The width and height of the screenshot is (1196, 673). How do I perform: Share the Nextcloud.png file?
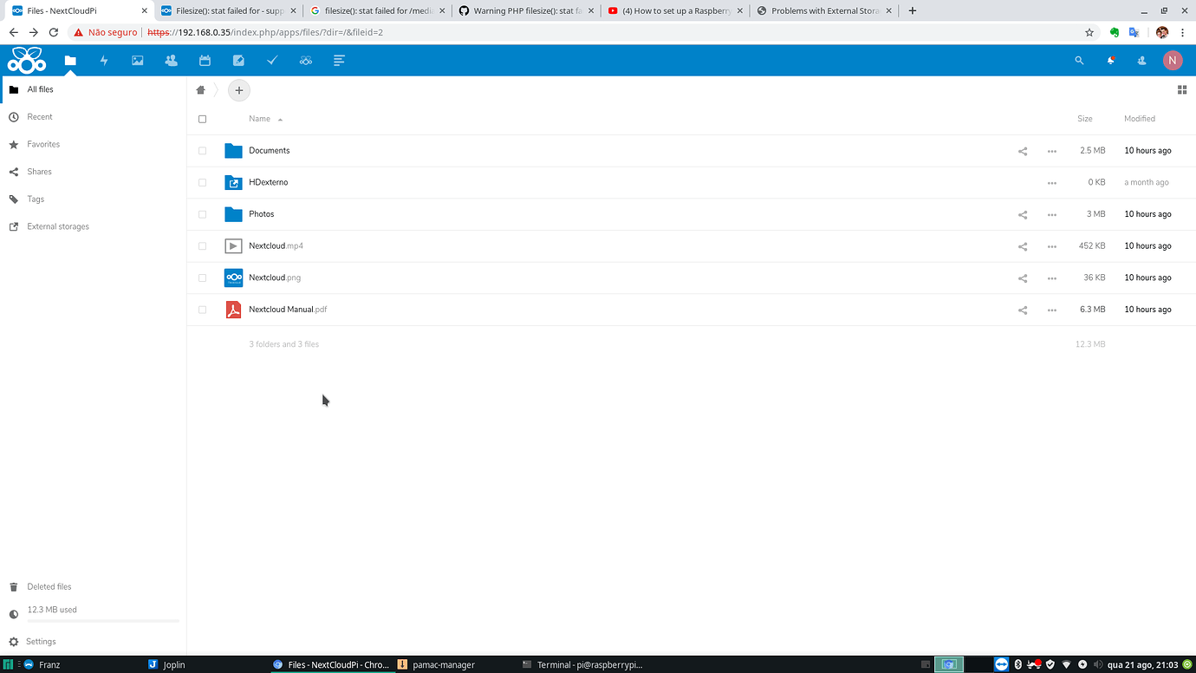pos(1022,278)
